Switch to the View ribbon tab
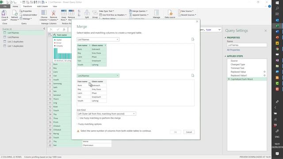 click(x=55, y=6)
